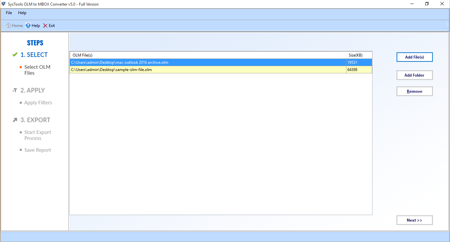450x242 pixels.
Task: Open the Help menu
Action: tap(22, 13)
